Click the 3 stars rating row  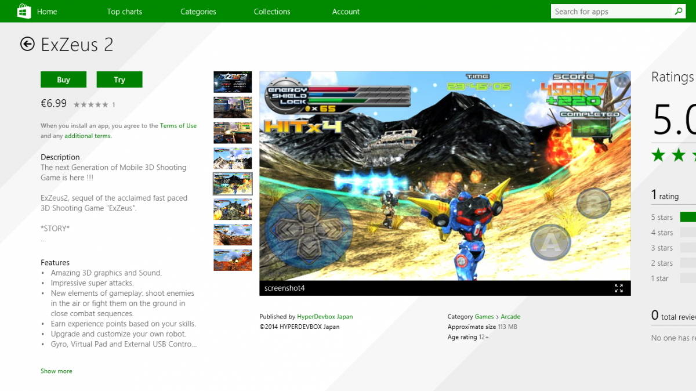673,248
